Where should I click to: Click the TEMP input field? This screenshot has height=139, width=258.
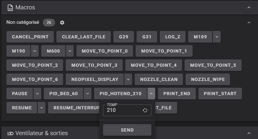pos(122,110)
